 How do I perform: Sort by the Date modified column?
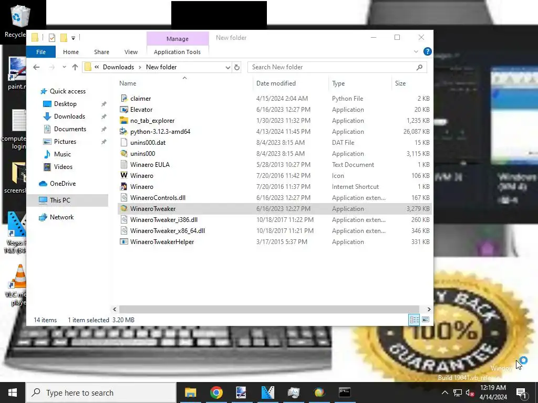276,83
